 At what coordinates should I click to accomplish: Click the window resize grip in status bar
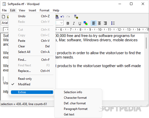click(x=147, y=105)
